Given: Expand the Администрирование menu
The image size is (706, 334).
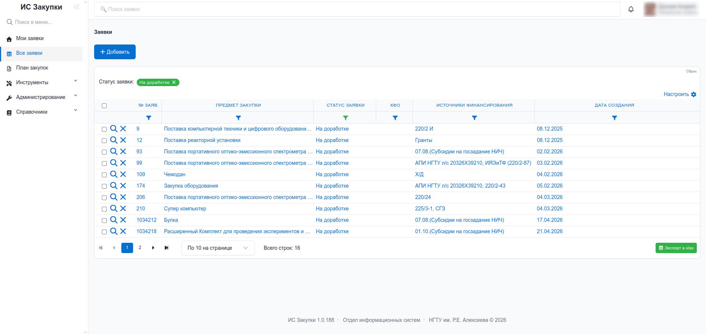Looking at the screenshot, I should click(41, 97).
